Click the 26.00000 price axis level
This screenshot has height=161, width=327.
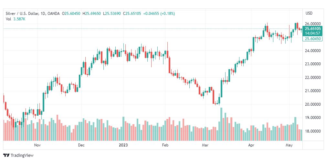[312, 24]
